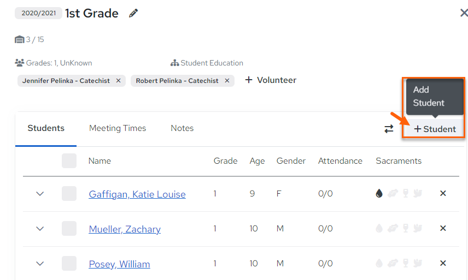
Task: Click the dove sacrament icon for Zachary Mueller
Action: [418, 228]
